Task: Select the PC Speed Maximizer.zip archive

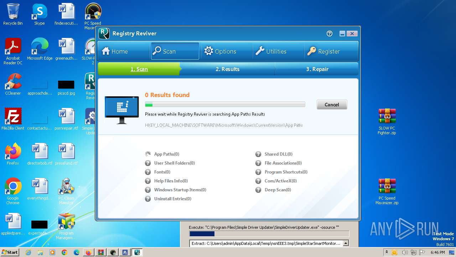Action: click(387, 191)
